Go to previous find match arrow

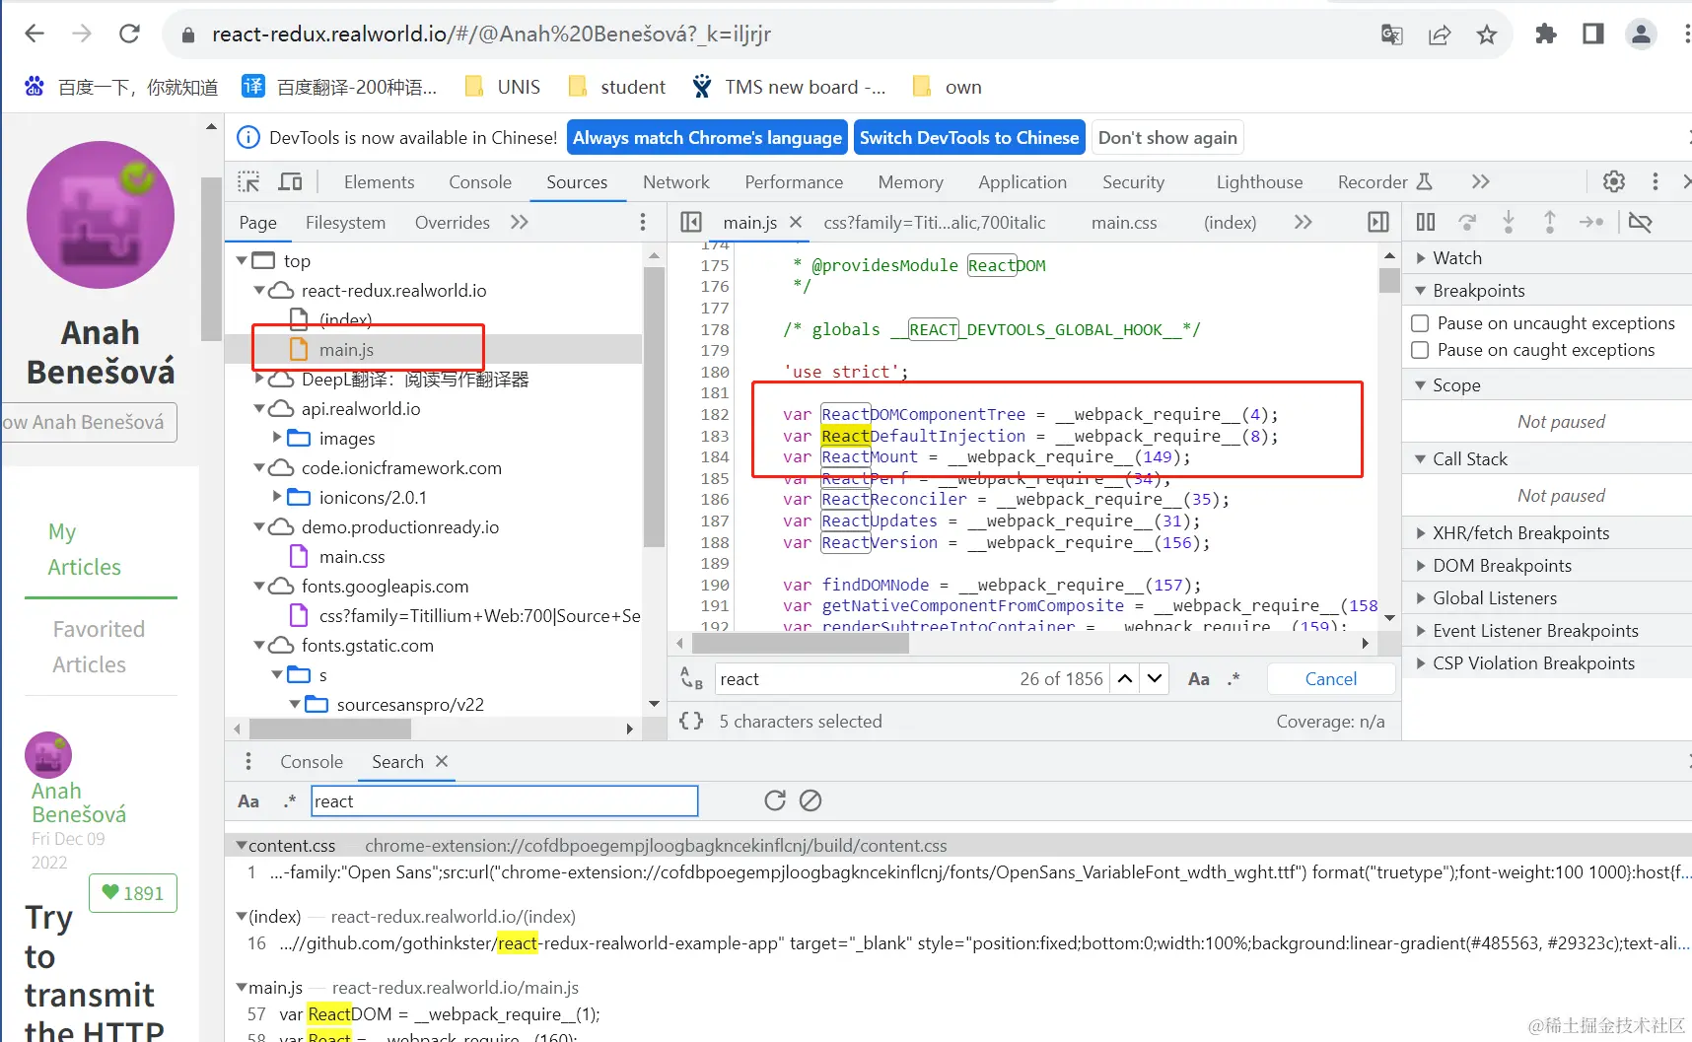pos(1125,678)
